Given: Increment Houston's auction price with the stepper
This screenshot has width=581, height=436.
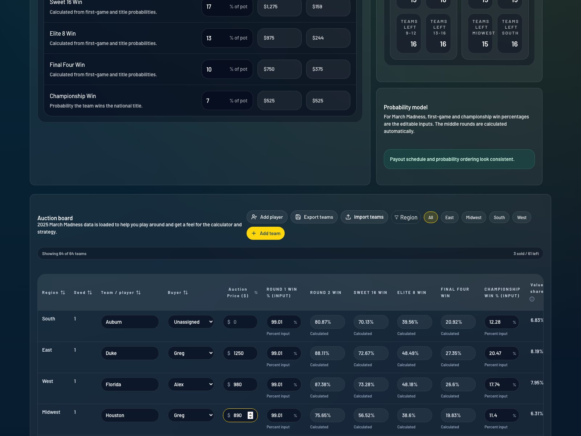Looking at the screenshot, I should [250, 413].
